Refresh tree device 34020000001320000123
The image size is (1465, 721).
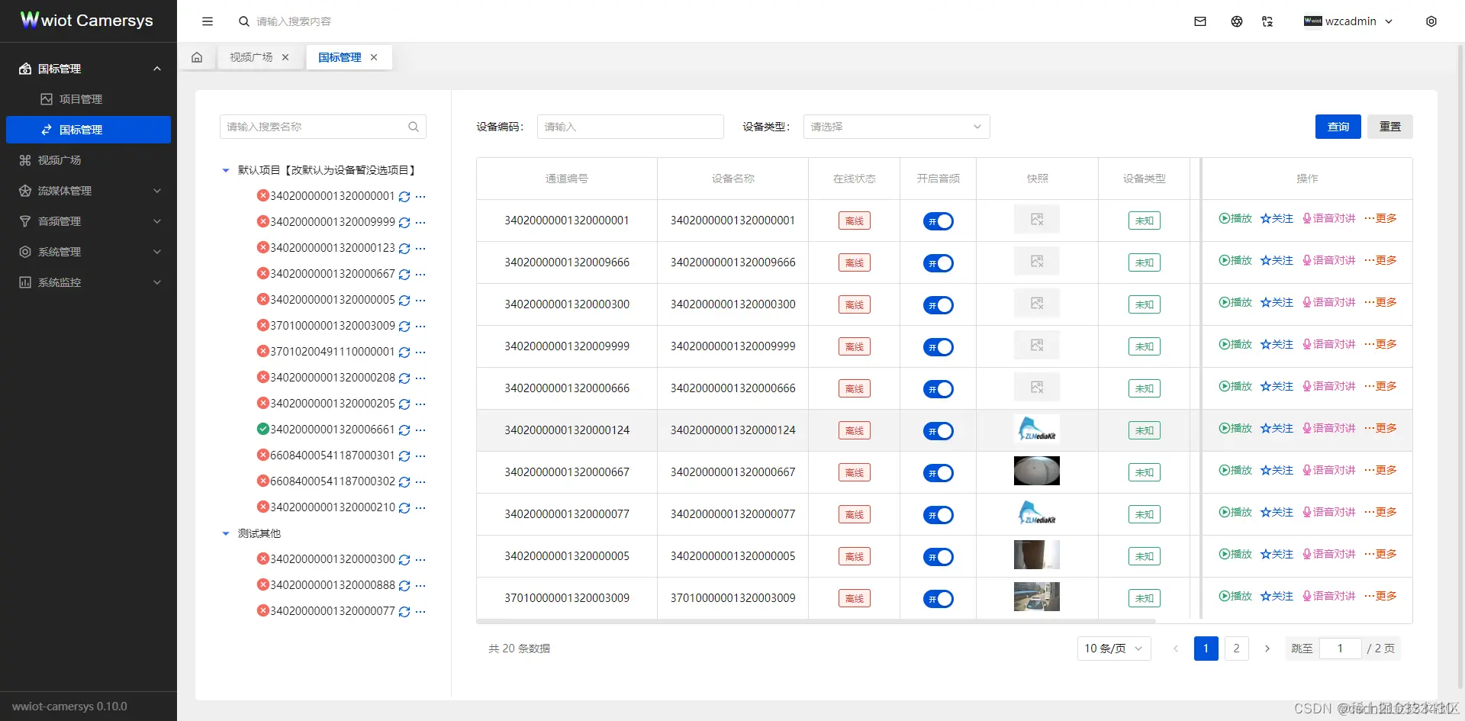coord(404,249)
